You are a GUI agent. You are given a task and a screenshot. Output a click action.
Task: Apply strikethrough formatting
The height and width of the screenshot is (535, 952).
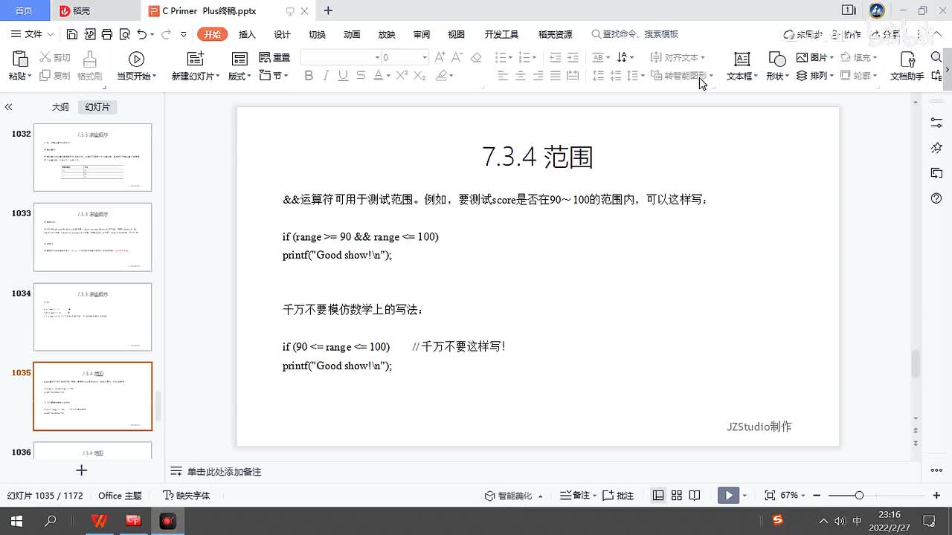(x=361, y=75)
